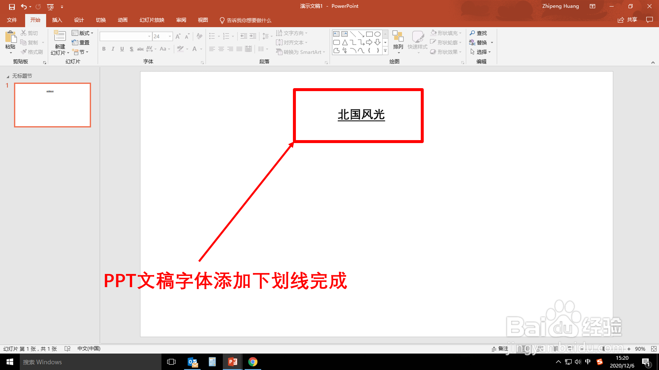This screenshot has height=370, width=659.
Task: Click the Undo arrow icon
Action: point(24,7)
